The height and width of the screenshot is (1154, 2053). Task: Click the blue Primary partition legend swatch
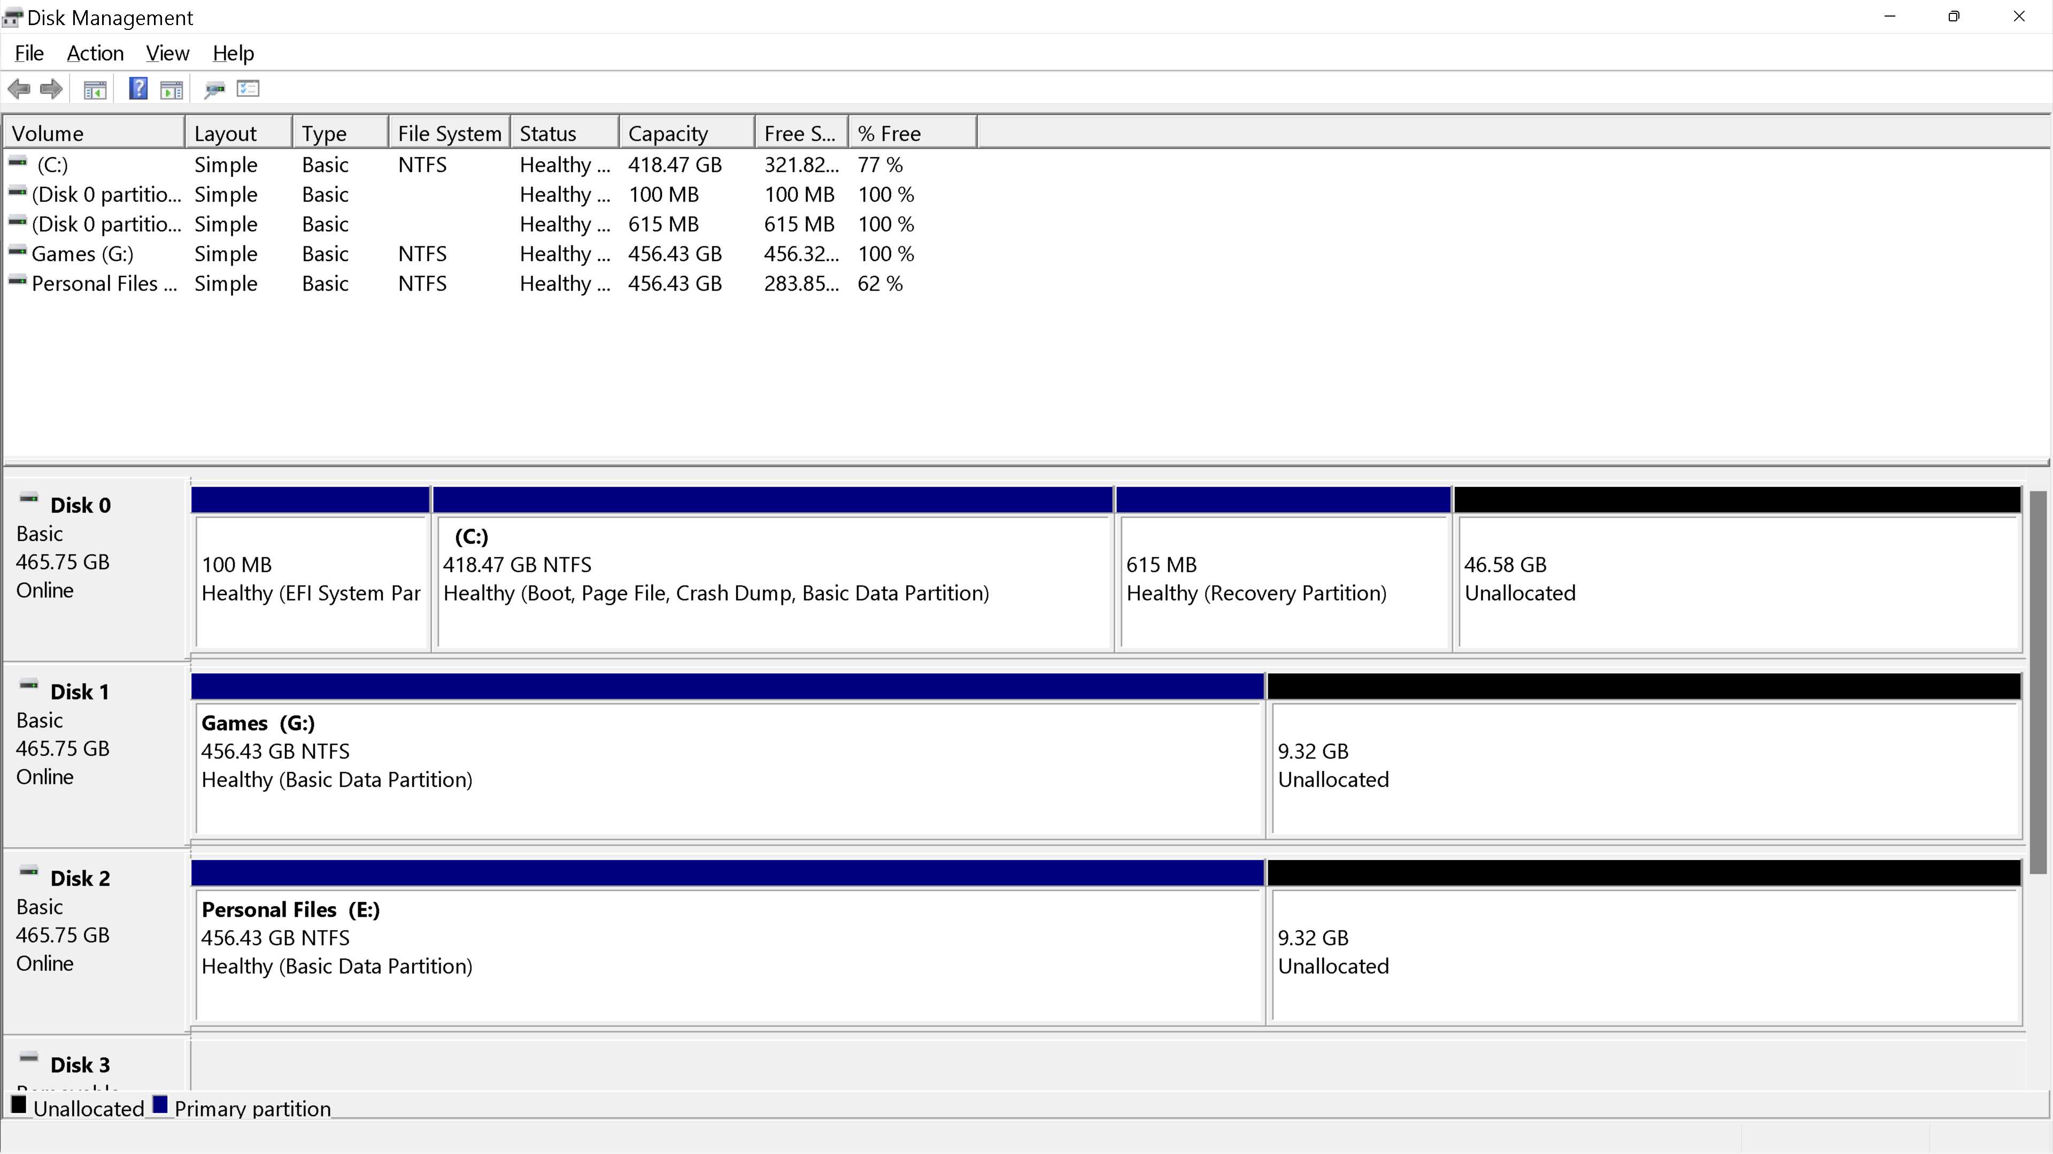point(160,1105)
